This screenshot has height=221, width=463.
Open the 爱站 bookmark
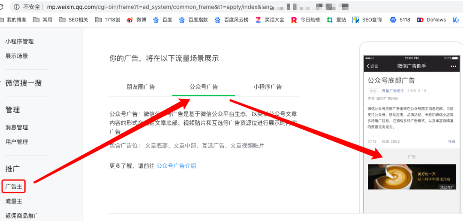(337, 20)
